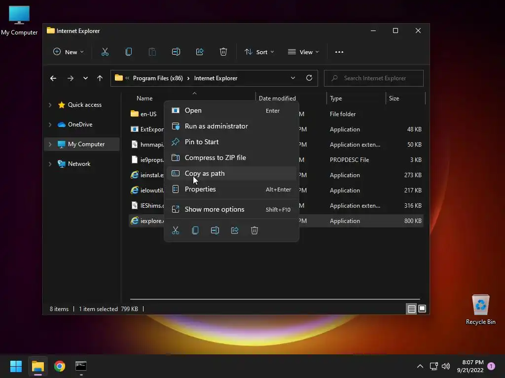Sort by the Type column header
The image size is (505, 378).
[336, 98]
